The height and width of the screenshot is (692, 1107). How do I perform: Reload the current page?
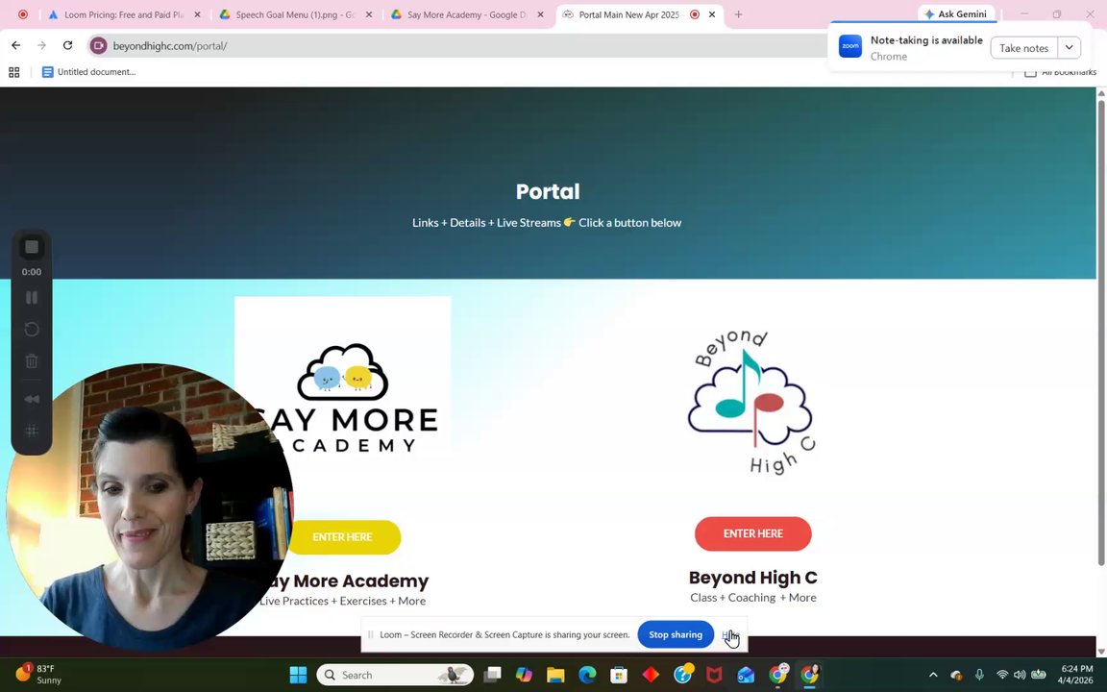click(68, 45)
